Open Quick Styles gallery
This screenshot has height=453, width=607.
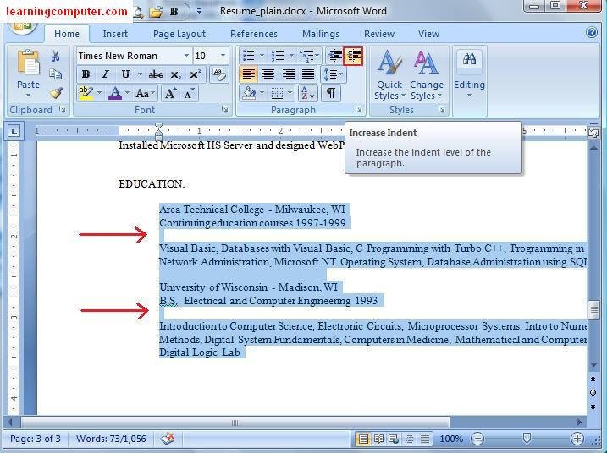tap(389, 75)
